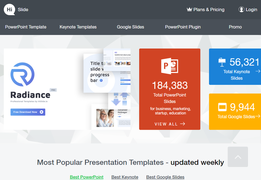261x180 pixels.
Task: Click Professional Templates by HiSlide.io subtitle
Action: point(29,102)
